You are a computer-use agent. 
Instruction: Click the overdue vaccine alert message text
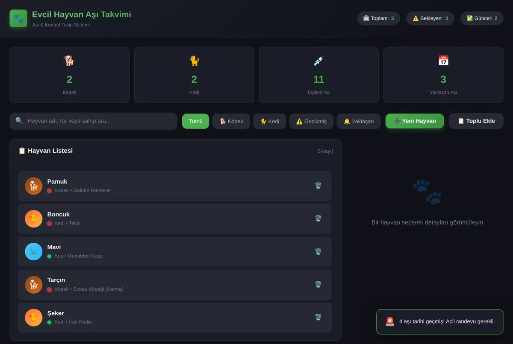[x=447, y=321]
